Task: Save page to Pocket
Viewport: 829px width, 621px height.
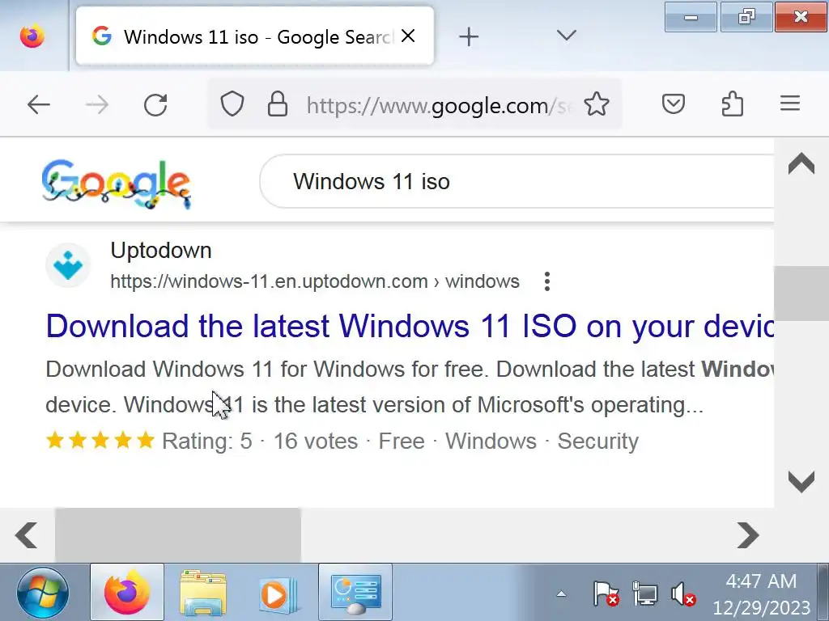Action: tap(674, 104)
